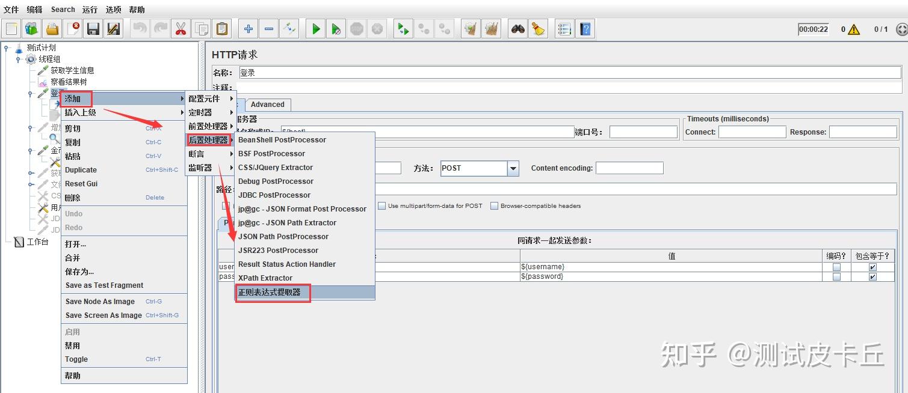The image size is (908, 393).
Task: Toggle 编码? checkbox in ${username} row
Action: point(836,267)
